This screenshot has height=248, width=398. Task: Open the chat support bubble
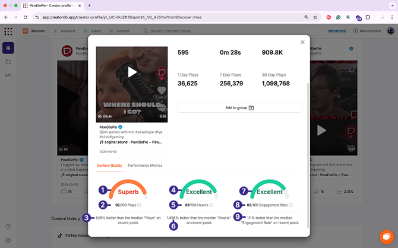386,237
